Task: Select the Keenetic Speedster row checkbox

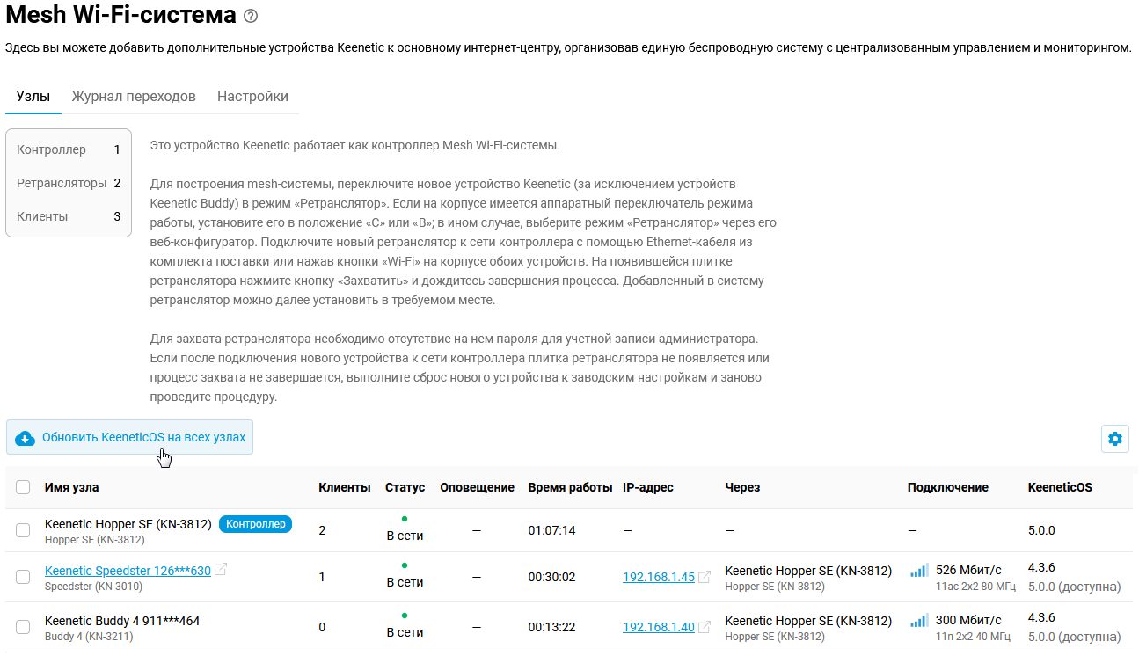Action: [x=23, y=577]
